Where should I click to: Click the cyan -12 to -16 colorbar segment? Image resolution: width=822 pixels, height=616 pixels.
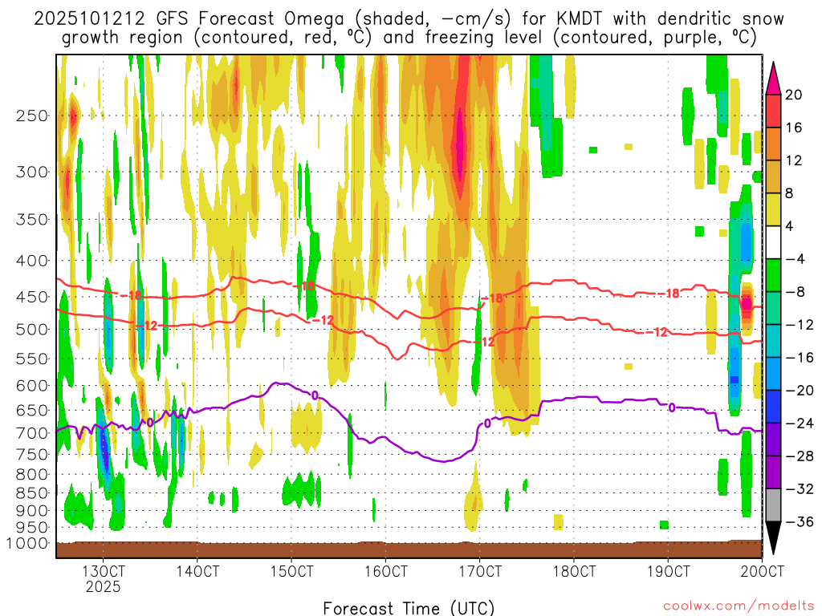[773, 341]
